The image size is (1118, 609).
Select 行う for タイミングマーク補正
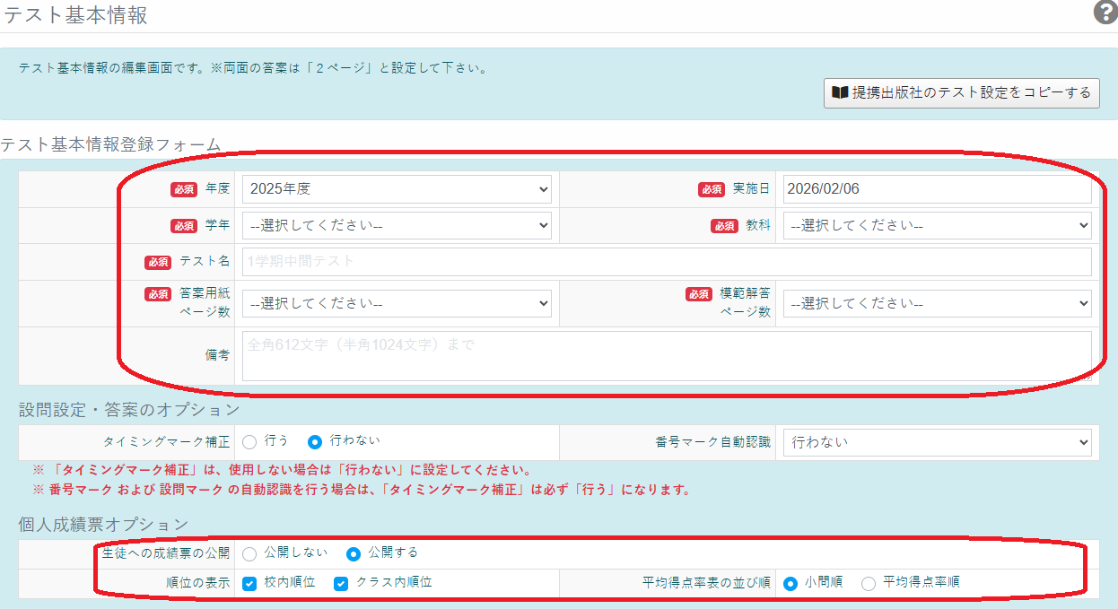249,441
